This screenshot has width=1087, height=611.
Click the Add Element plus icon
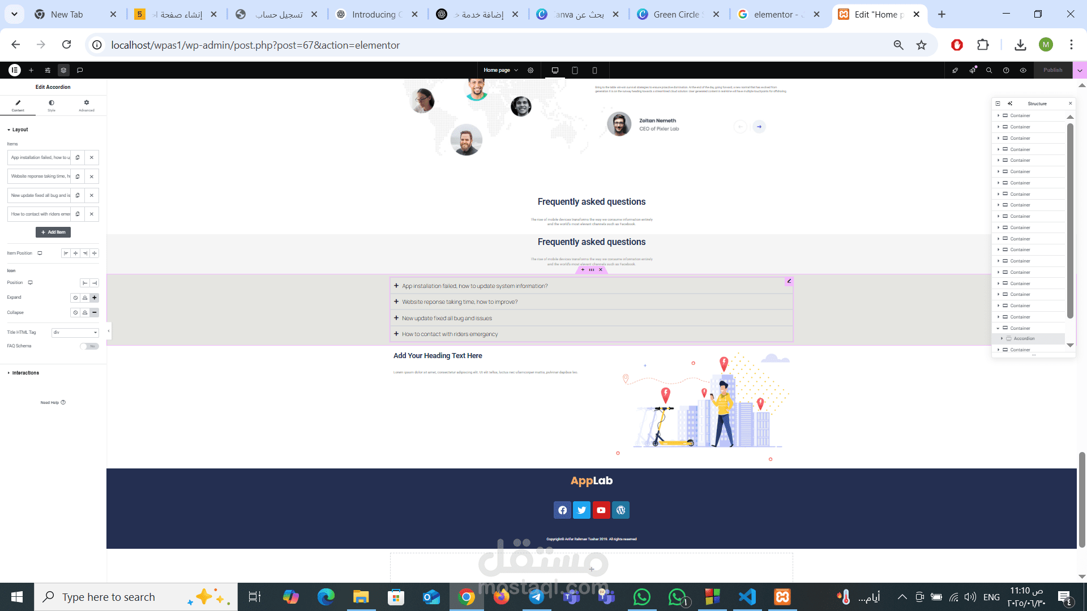(x=31, y=70)
